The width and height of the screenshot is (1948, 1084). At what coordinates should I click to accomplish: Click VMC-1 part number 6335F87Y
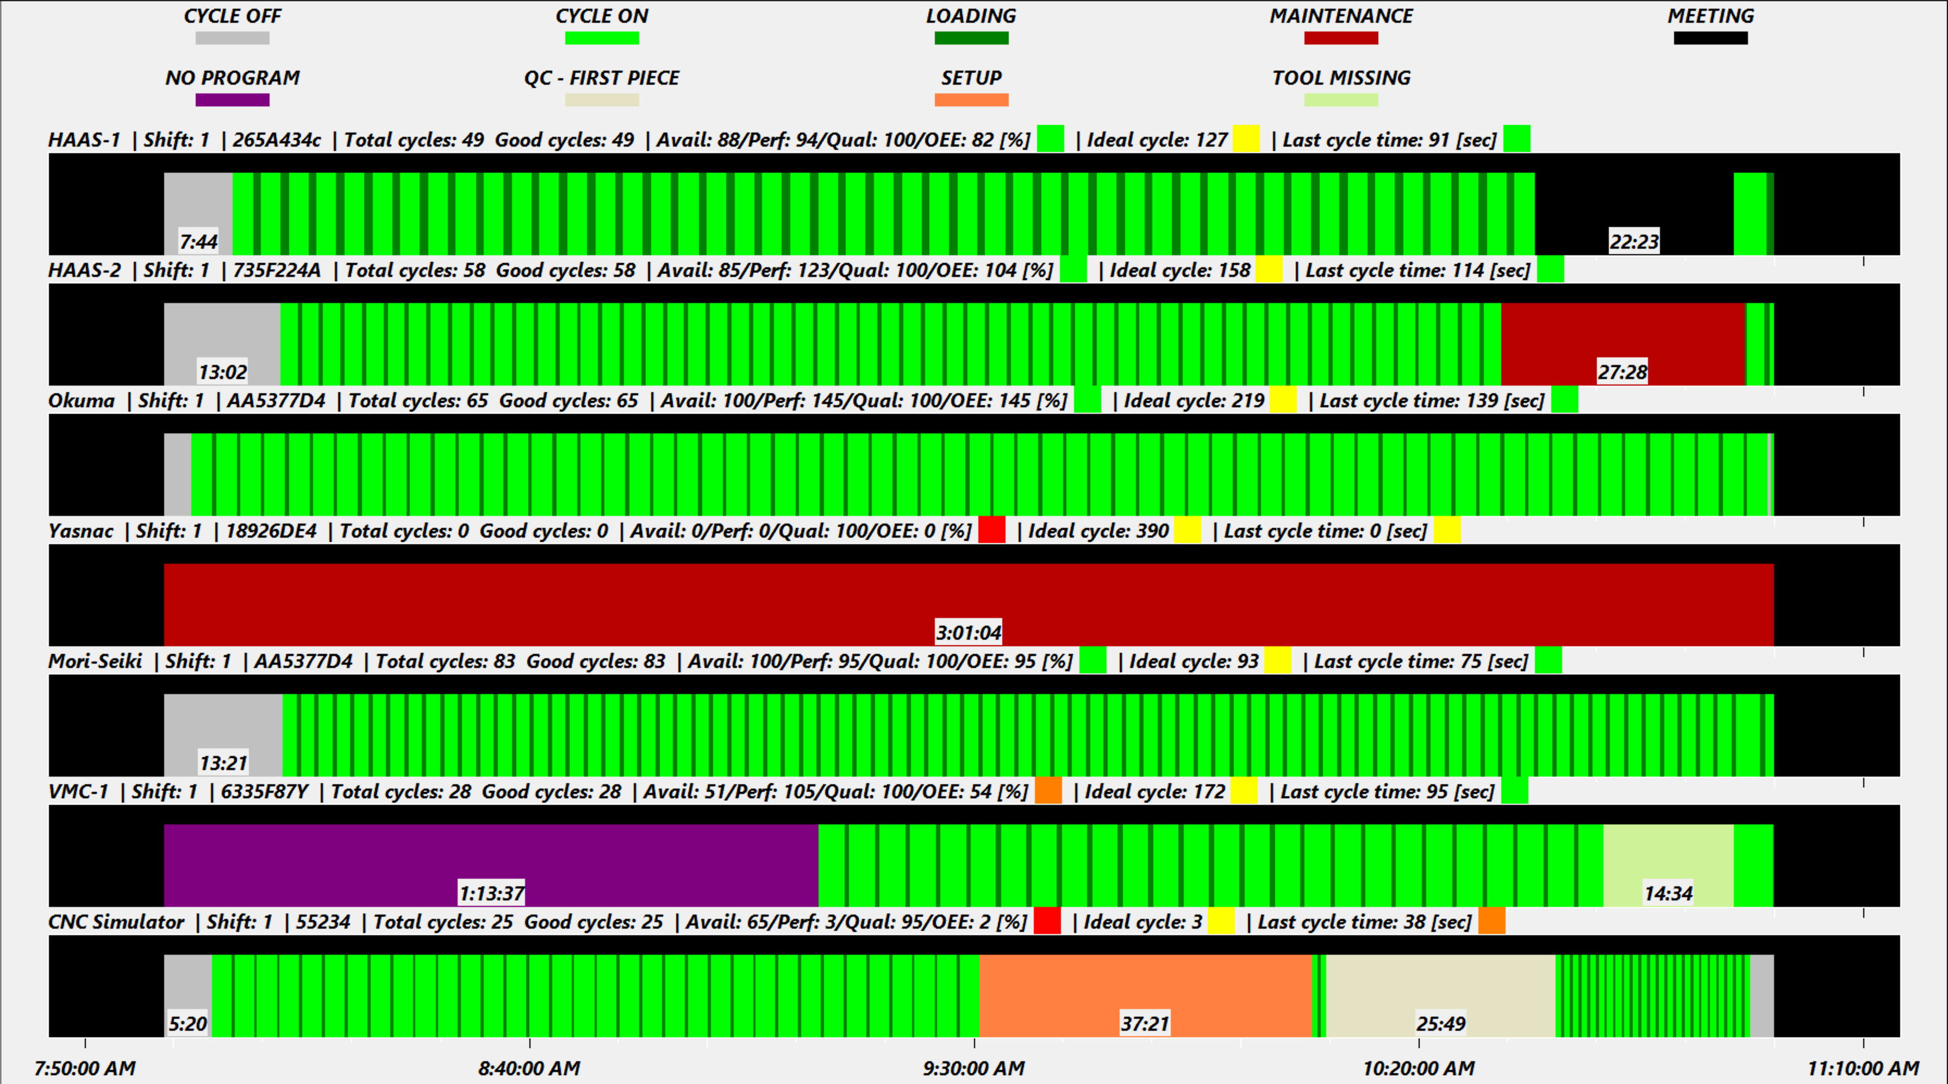pos(265,792)
